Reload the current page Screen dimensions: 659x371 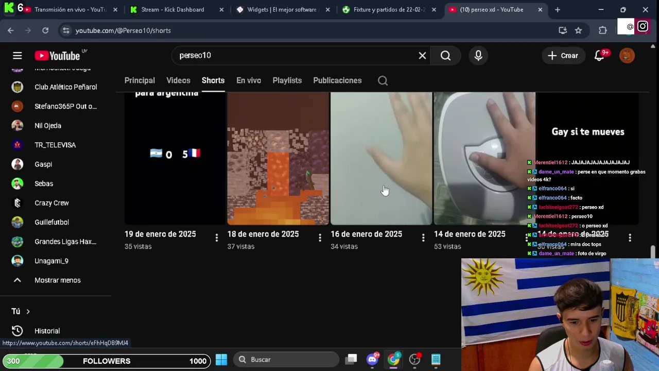45,30
